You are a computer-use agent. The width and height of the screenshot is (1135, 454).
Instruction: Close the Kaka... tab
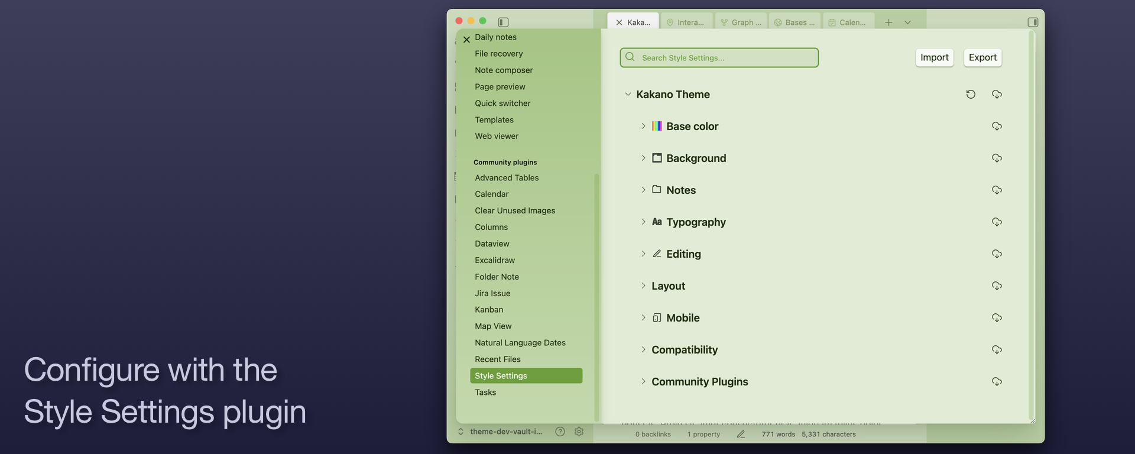(619, 22)
